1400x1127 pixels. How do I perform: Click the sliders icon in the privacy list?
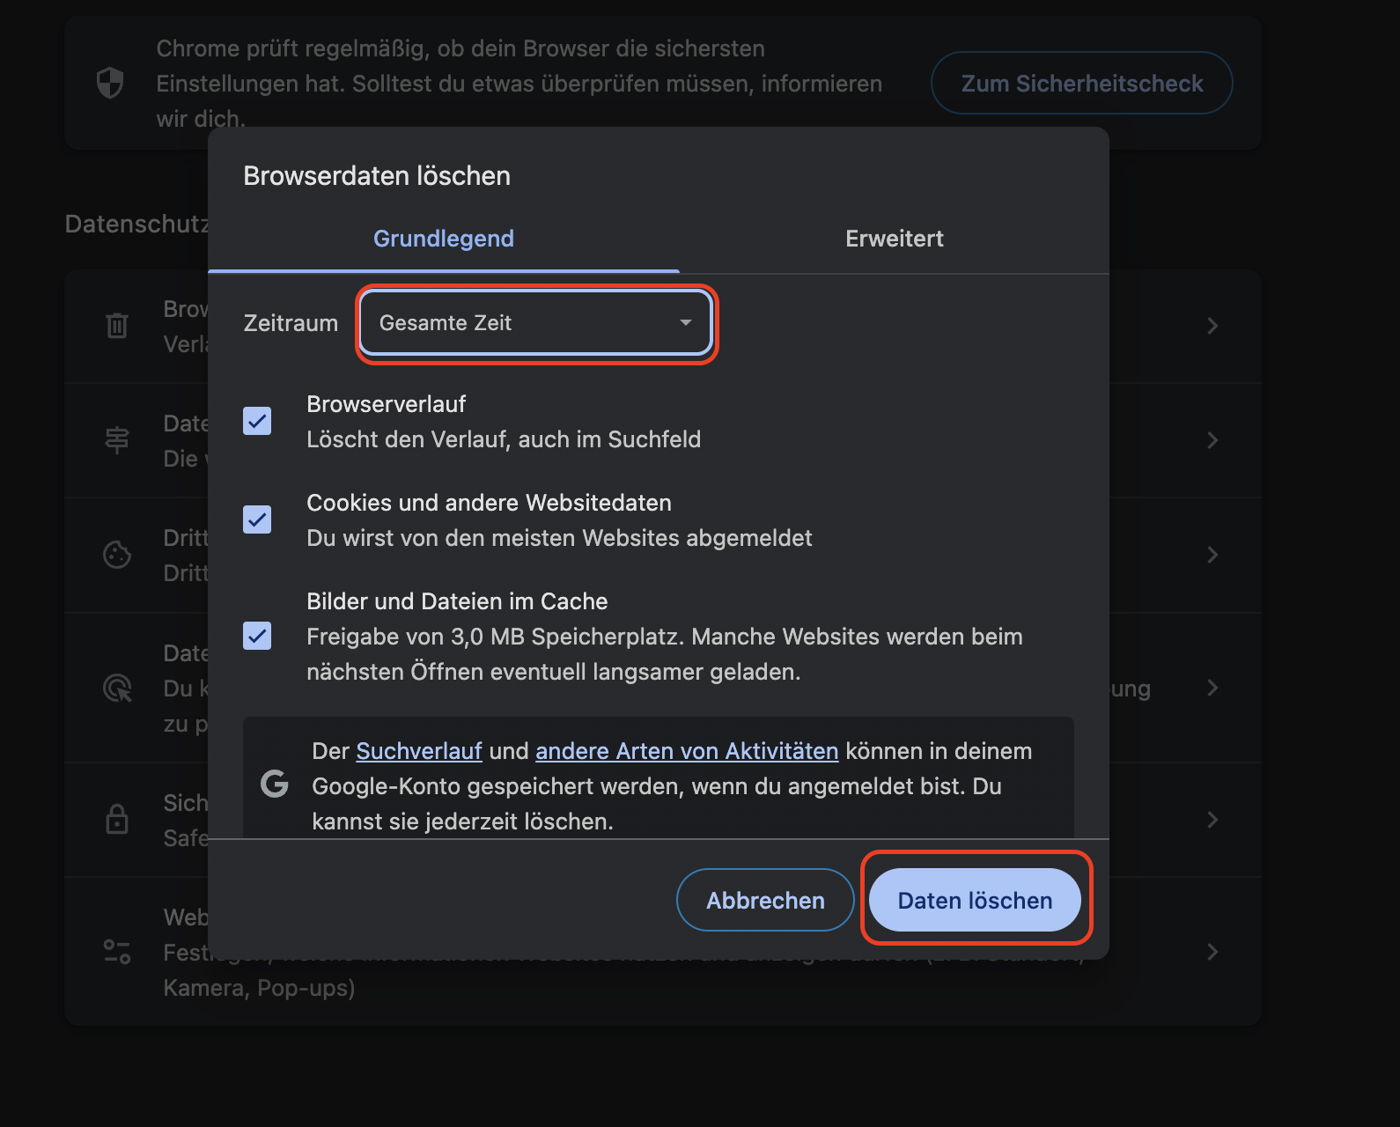[117, 440]
